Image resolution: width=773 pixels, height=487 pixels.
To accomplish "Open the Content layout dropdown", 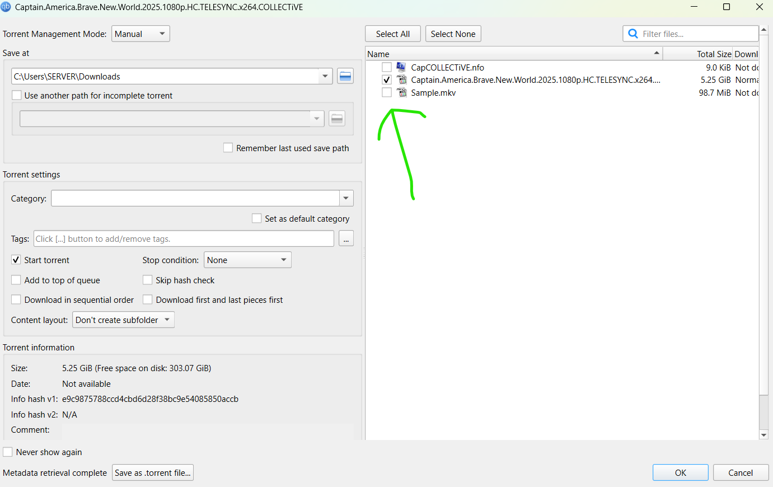I will click(123, 320).
